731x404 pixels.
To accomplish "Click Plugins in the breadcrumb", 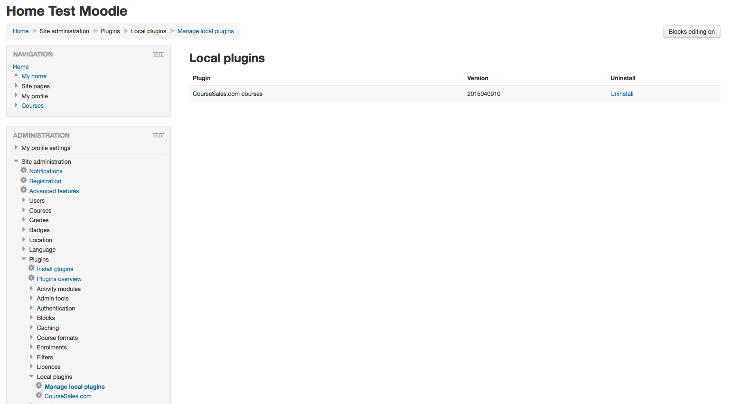I will tap(110, 31).
